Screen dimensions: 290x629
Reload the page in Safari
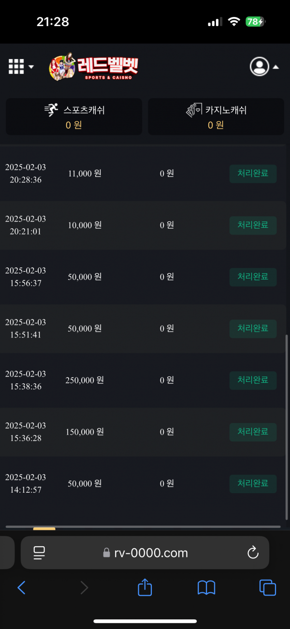253,553
